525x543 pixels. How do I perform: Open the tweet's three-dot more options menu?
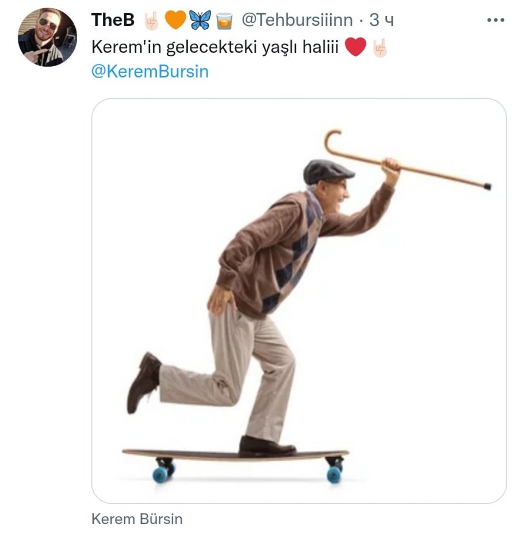pos(495,20)
